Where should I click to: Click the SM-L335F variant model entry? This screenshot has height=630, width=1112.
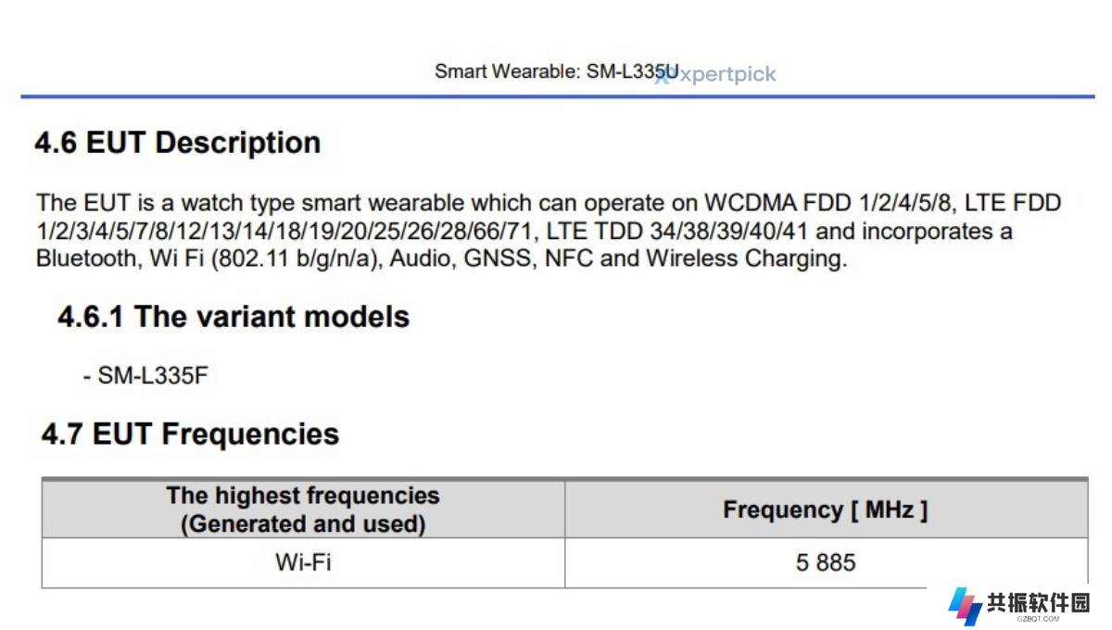tap(145, 376)
